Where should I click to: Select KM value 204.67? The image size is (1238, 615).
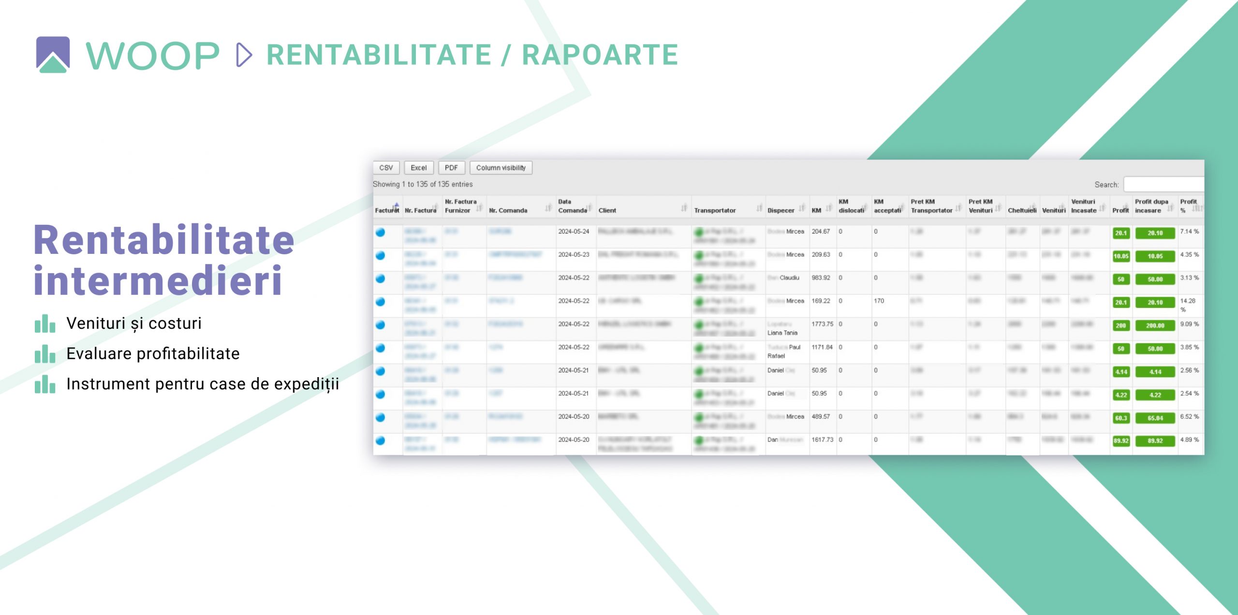pyautogui.click(x=821, y=232)
